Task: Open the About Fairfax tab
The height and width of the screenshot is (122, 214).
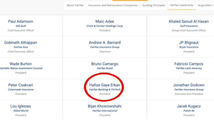Action: [75, 5]
